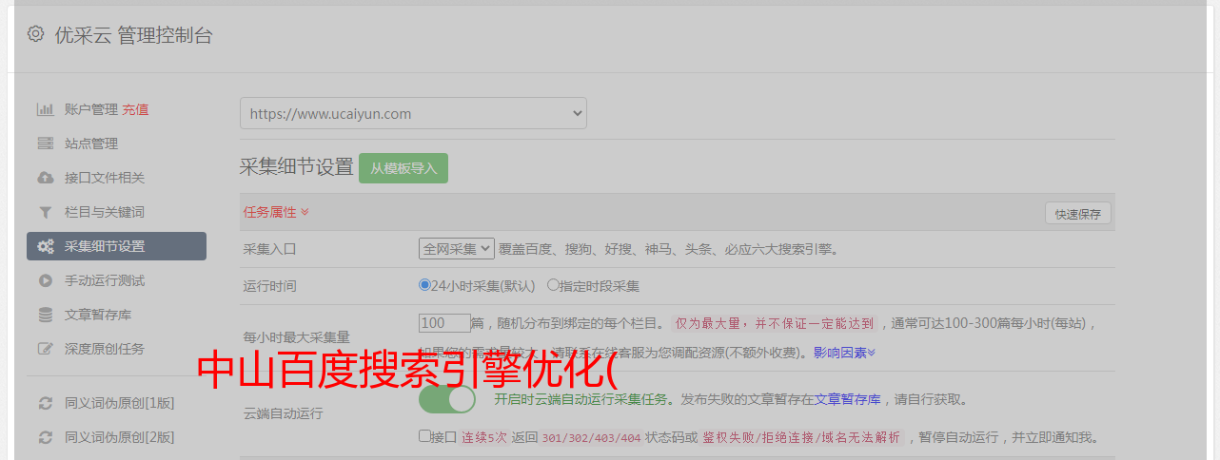1220x460 pixels.
Task: Click the 云端自动运行 label
Action: (x=284, y=413)
